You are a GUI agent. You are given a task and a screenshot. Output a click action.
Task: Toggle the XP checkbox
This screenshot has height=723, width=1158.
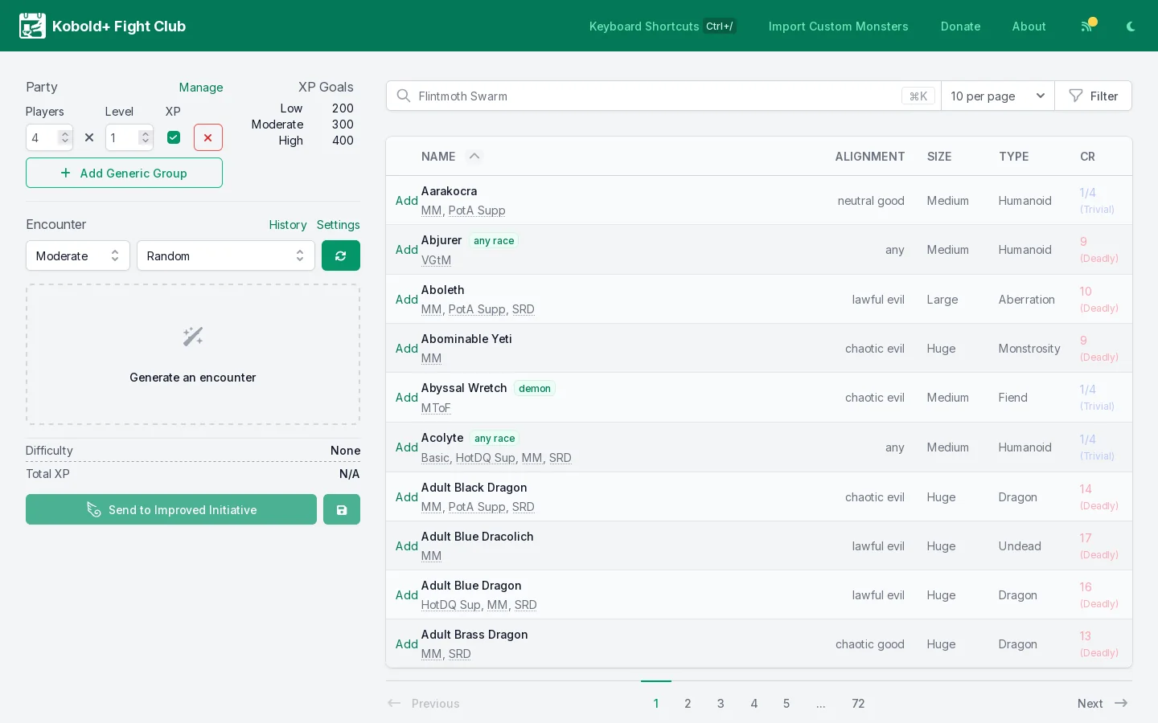(x=174, y=137)
